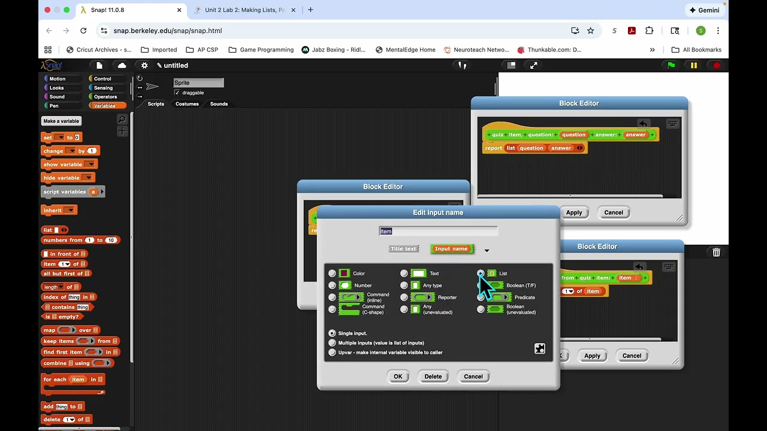Select the Number input type radio
The width and height of the screenshot is (767, 431).
(333, 286)
